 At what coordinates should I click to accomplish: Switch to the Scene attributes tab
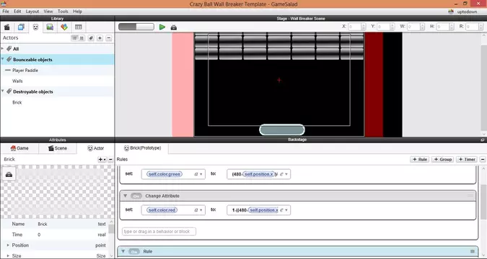coord(58,148)
